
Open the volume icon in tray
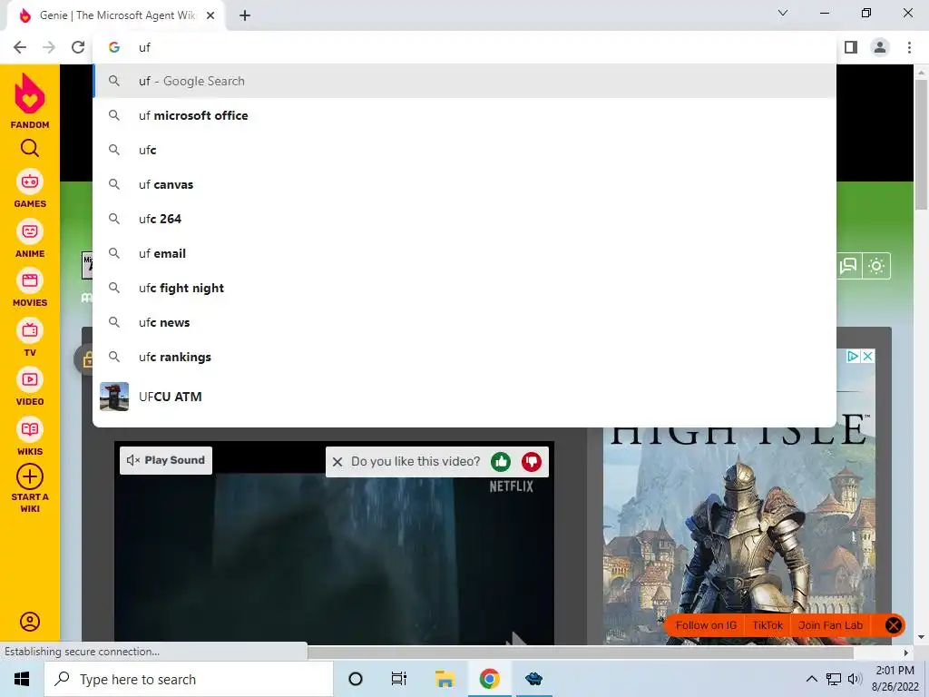click(854, 679)
